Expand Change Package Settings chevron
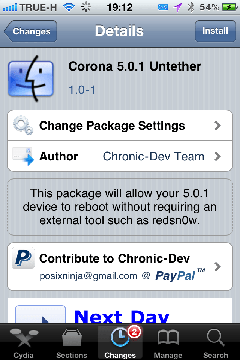The height and width of the screenshot is (360, 240). (x=217, y=126)
